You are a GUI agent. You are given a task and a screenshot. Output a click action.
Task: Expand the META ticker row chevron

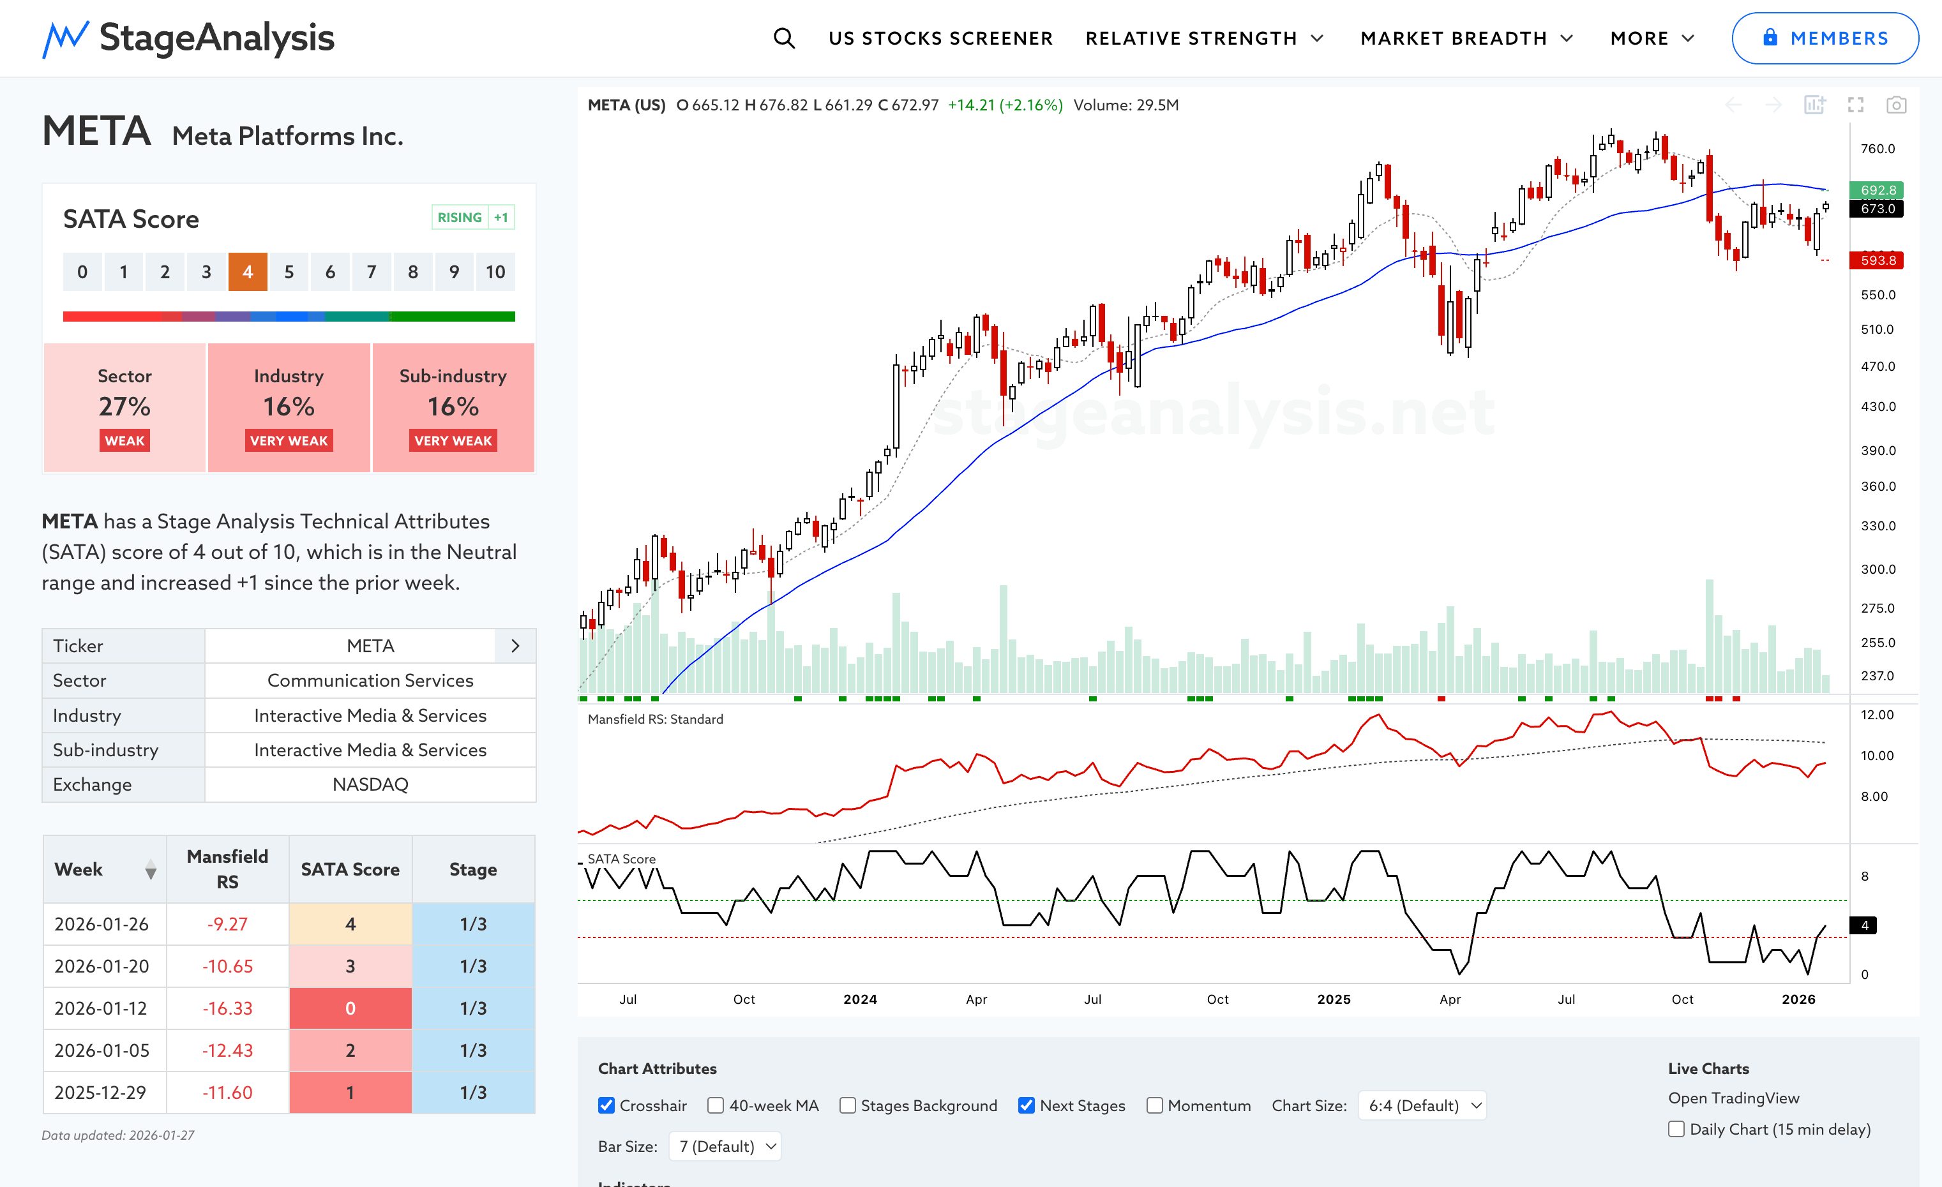tap(515, 646)
